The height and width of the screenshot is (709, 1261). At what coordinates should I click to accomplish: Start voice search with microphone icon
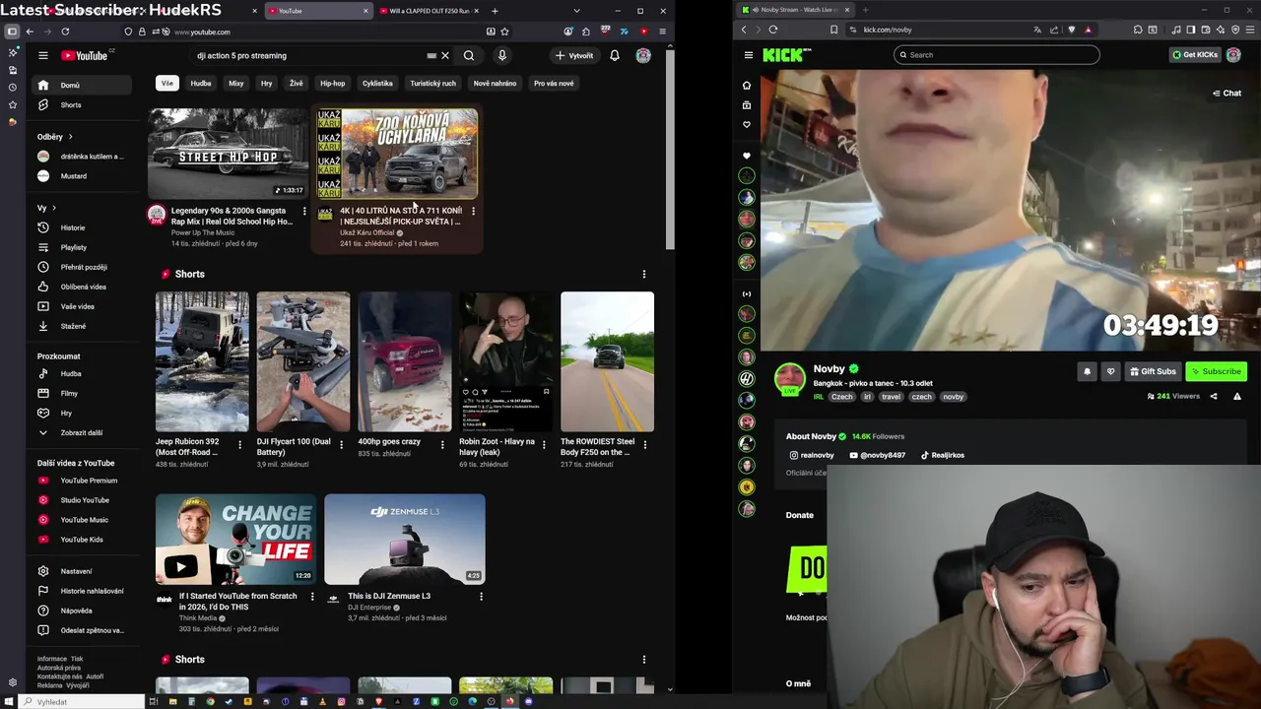pyautogui.click(x=501, y=55)
